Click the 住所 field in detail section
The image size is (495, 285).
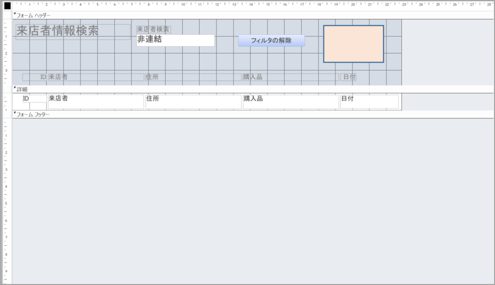pyautogui.click(x=193, y=101)
